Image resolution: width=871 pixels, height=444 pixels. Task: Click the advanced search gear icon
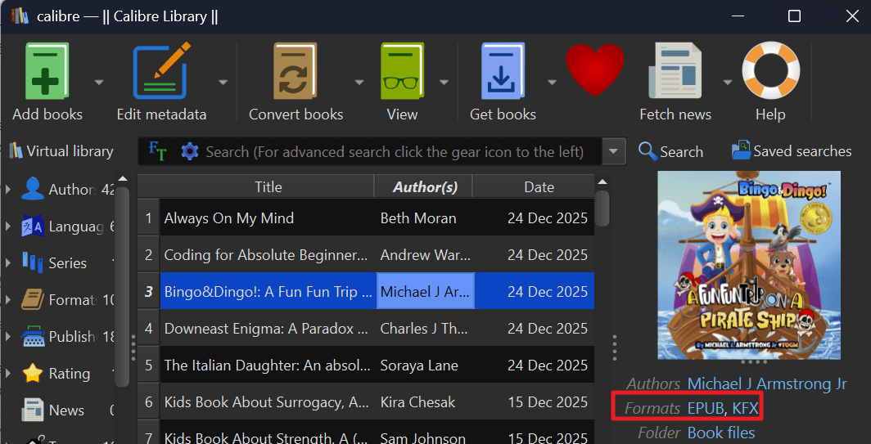pos(190,151)
